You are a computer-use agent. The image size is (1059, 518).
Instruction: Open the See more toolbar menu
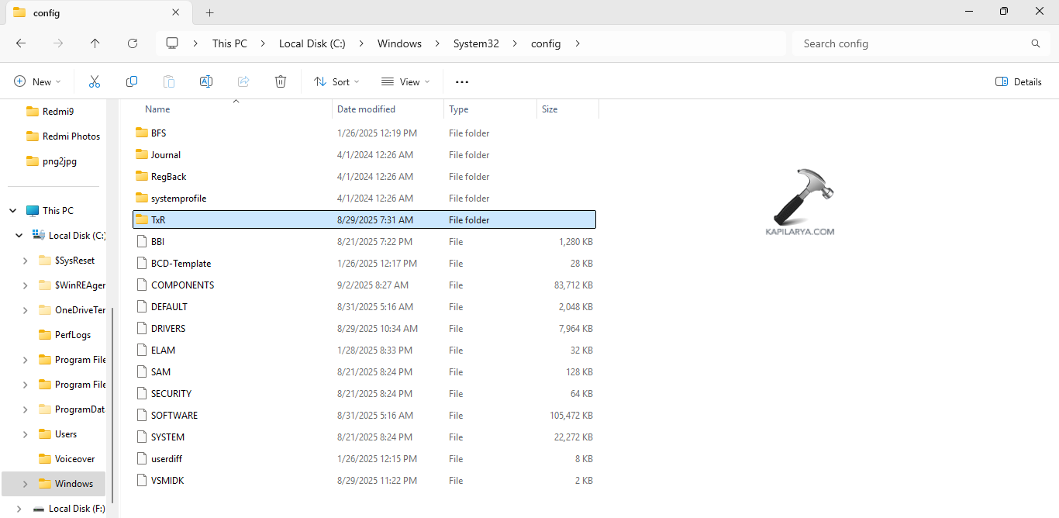point(462,81)
